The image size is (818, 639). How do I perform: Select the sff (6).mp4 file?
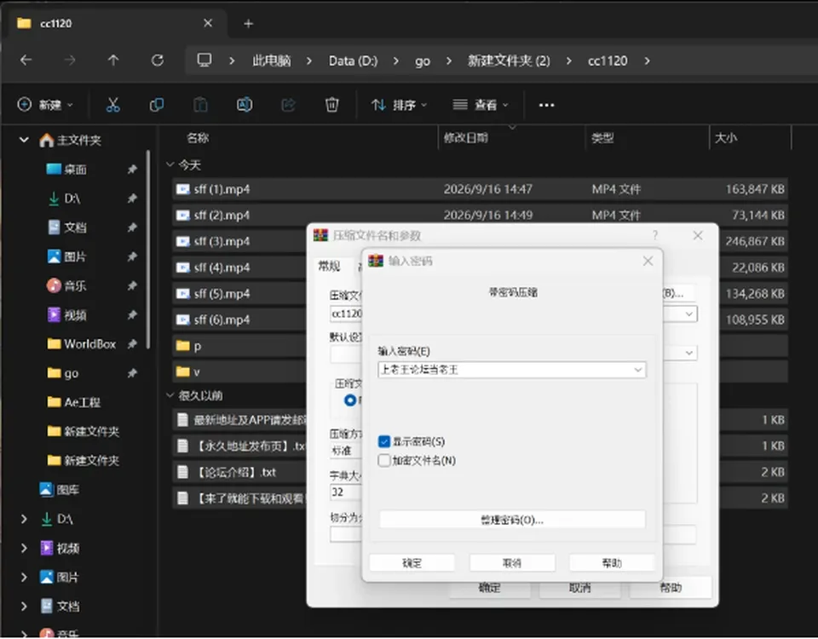(240, 319)
